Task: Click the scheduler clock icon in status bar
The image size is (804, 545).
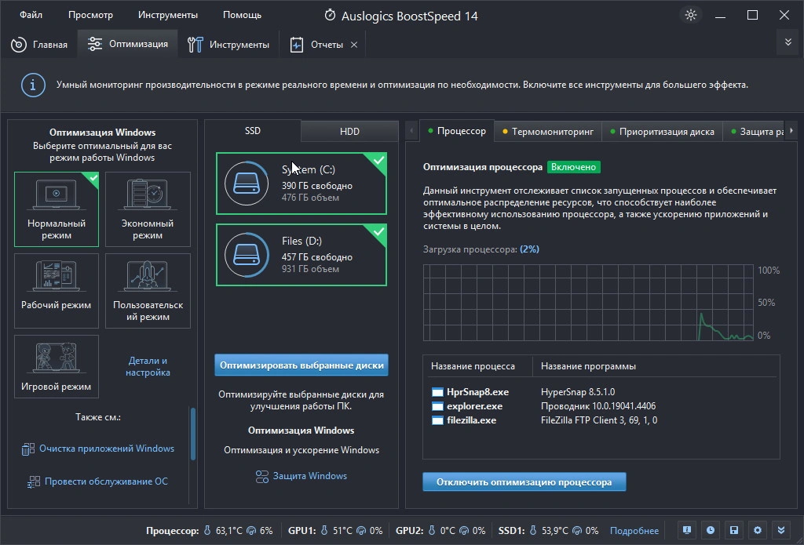Action: pos(711,530)
